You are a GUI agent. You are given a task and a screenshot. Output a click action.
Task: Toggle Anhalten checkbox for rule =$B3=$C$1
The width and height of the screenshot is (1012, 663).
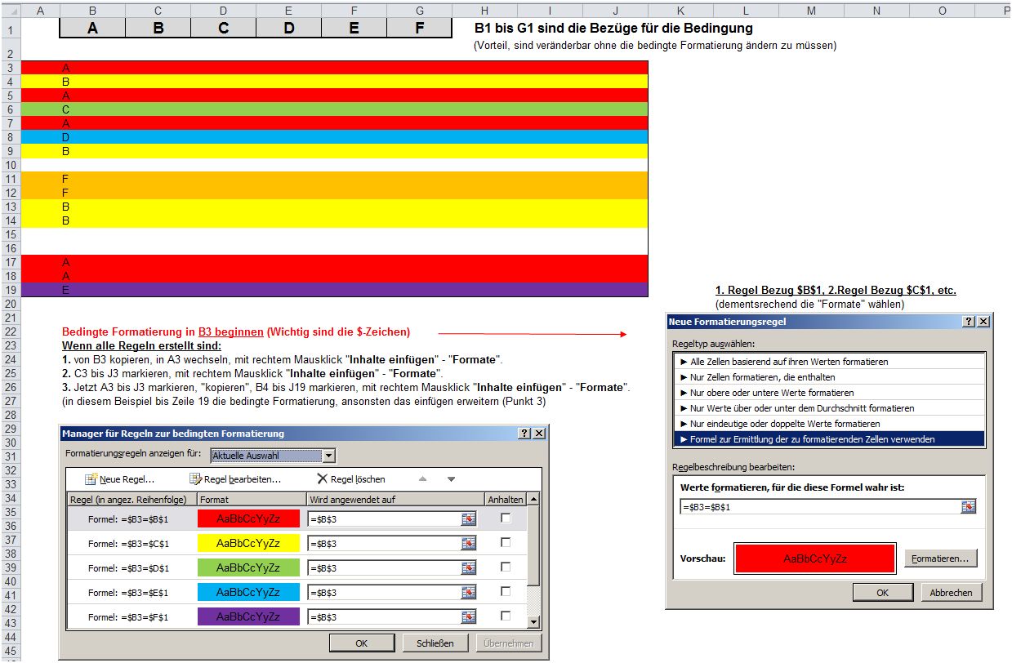[x=506, y=542]
